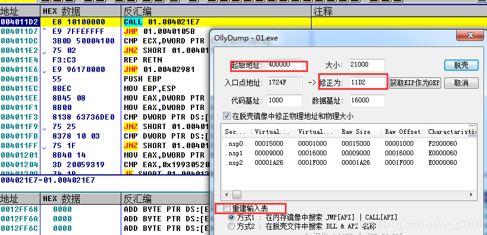487x235 pixels.
Task: Select stack address 0012FF6A row
Action: click(19, 219)
